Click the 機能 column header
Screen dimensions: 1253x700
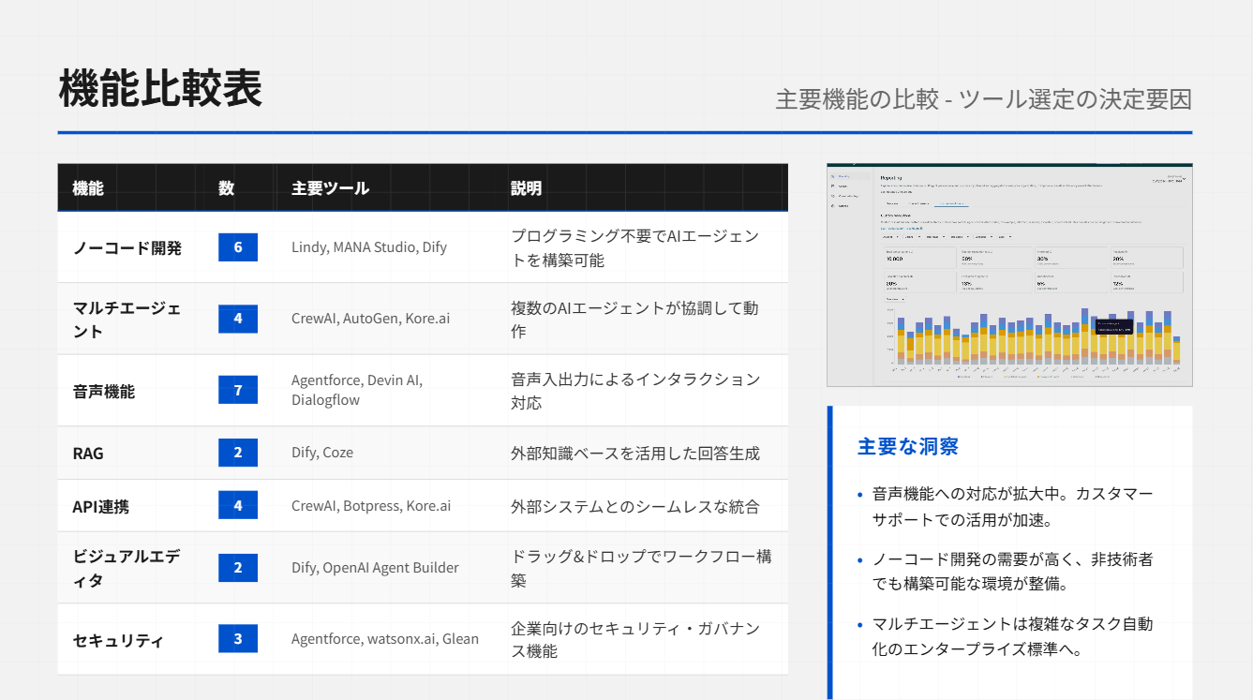click(88, 188)
